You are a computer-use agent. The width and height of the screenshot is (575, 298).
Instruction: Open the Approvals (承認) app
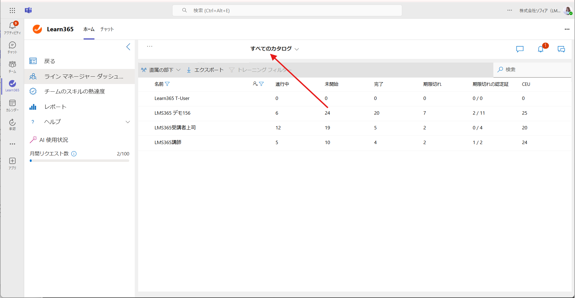point(12,124)
